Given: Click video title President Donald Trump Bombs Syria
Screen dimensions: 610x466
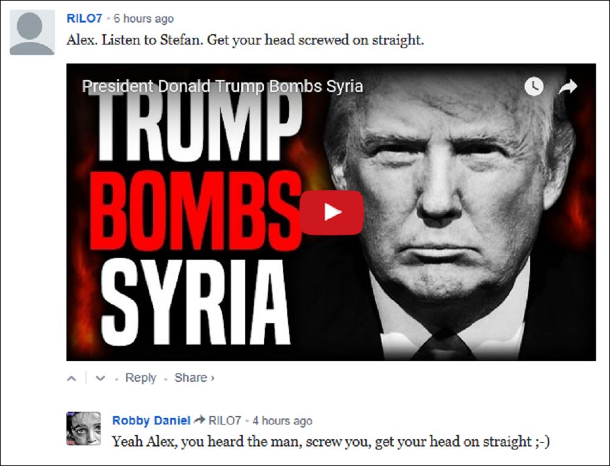Looking at the screenshot, I should click(x=222, y=87).
